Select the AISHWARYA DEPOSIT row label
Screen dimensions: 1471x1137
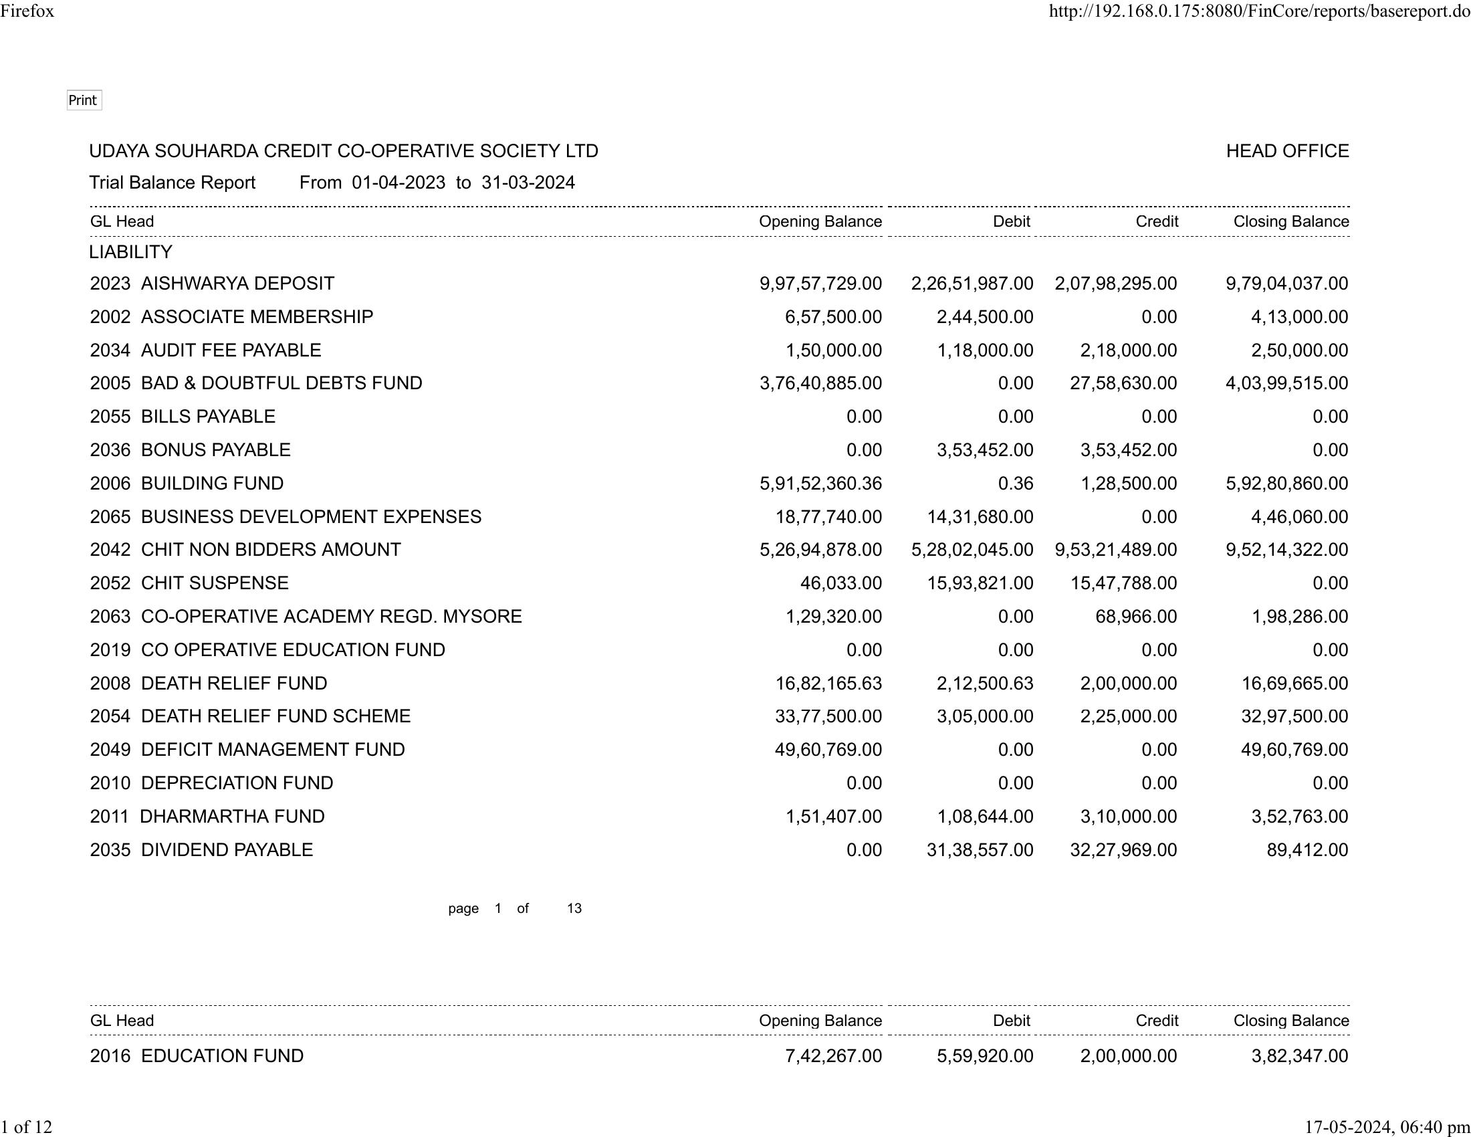(x=237, y=284)
